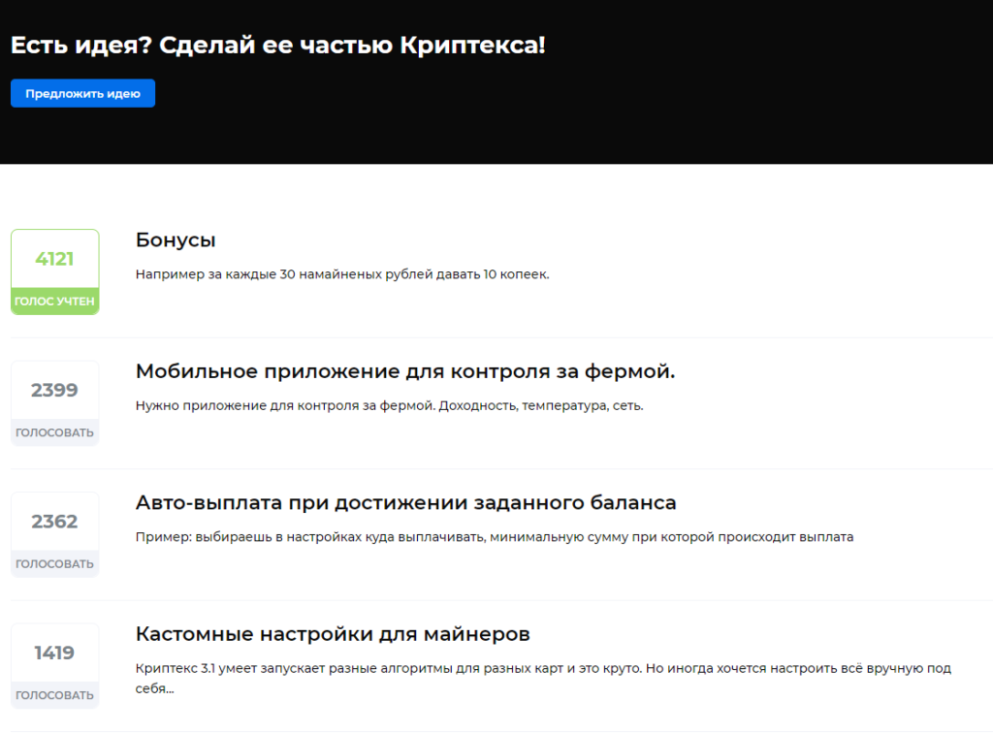Image resolution: width=993 pixels, height=733 pixels.
Task: Open the "Кастомные настройки для майнеров" title
Action: pyautogui.click(x=333, y=634)
